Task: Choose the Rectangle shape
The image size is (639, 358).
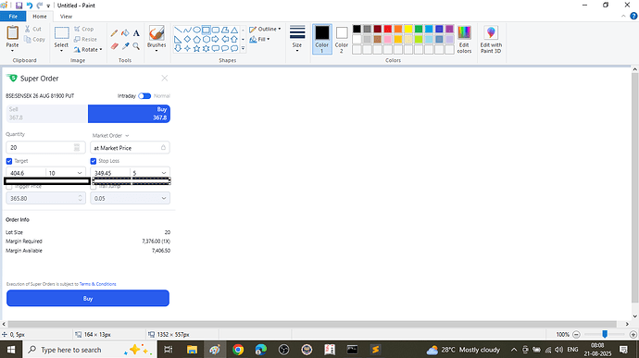Action: (x=206, y=30)
